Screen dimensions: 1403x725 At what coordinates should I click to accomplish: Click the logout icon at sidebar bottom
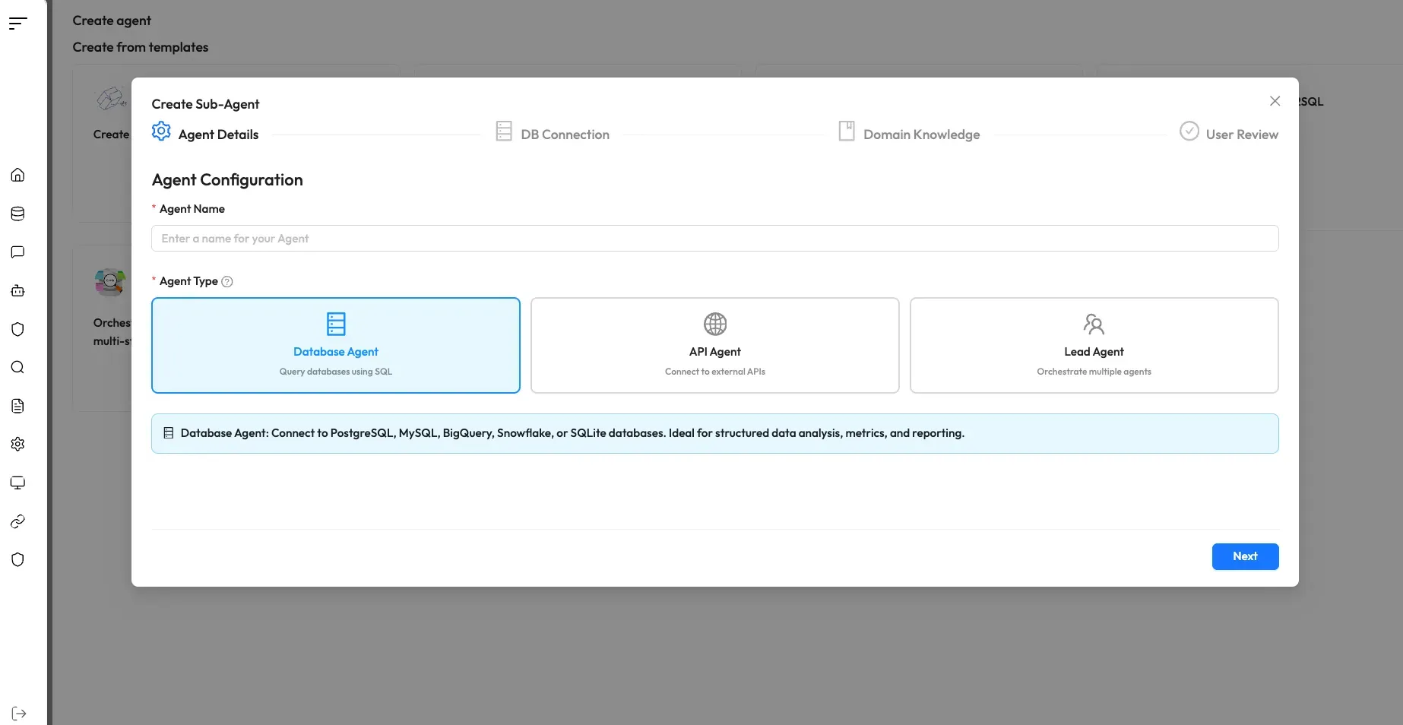click(x=17, y=713)
